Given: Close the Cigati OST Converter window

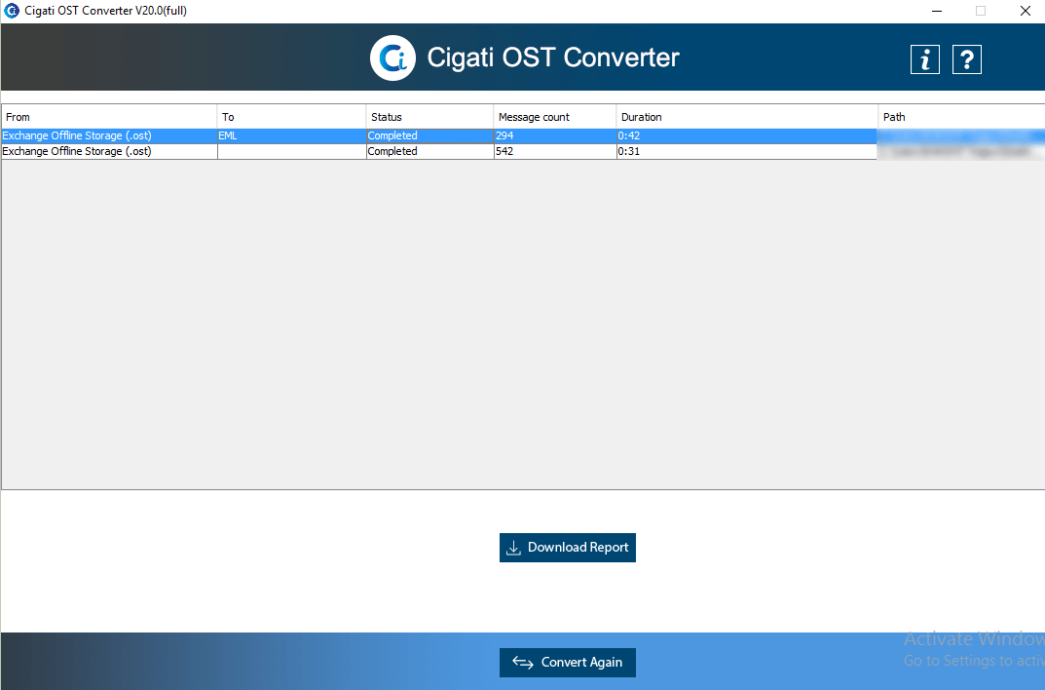Looking at the screenshot, I should tap(1026, 11).
